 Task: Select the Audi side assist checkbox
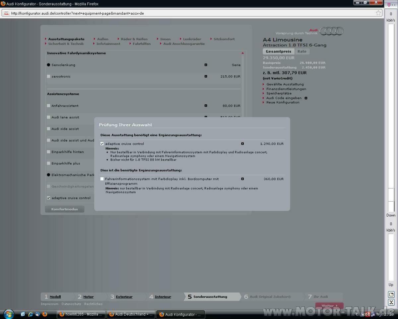point(48,129)
